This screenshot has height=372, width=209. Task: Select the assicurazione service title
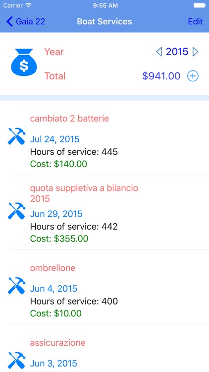coord(57,343)
